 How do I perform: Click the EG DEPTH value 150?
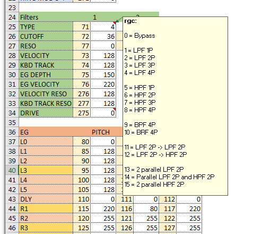tap(103, 75)
